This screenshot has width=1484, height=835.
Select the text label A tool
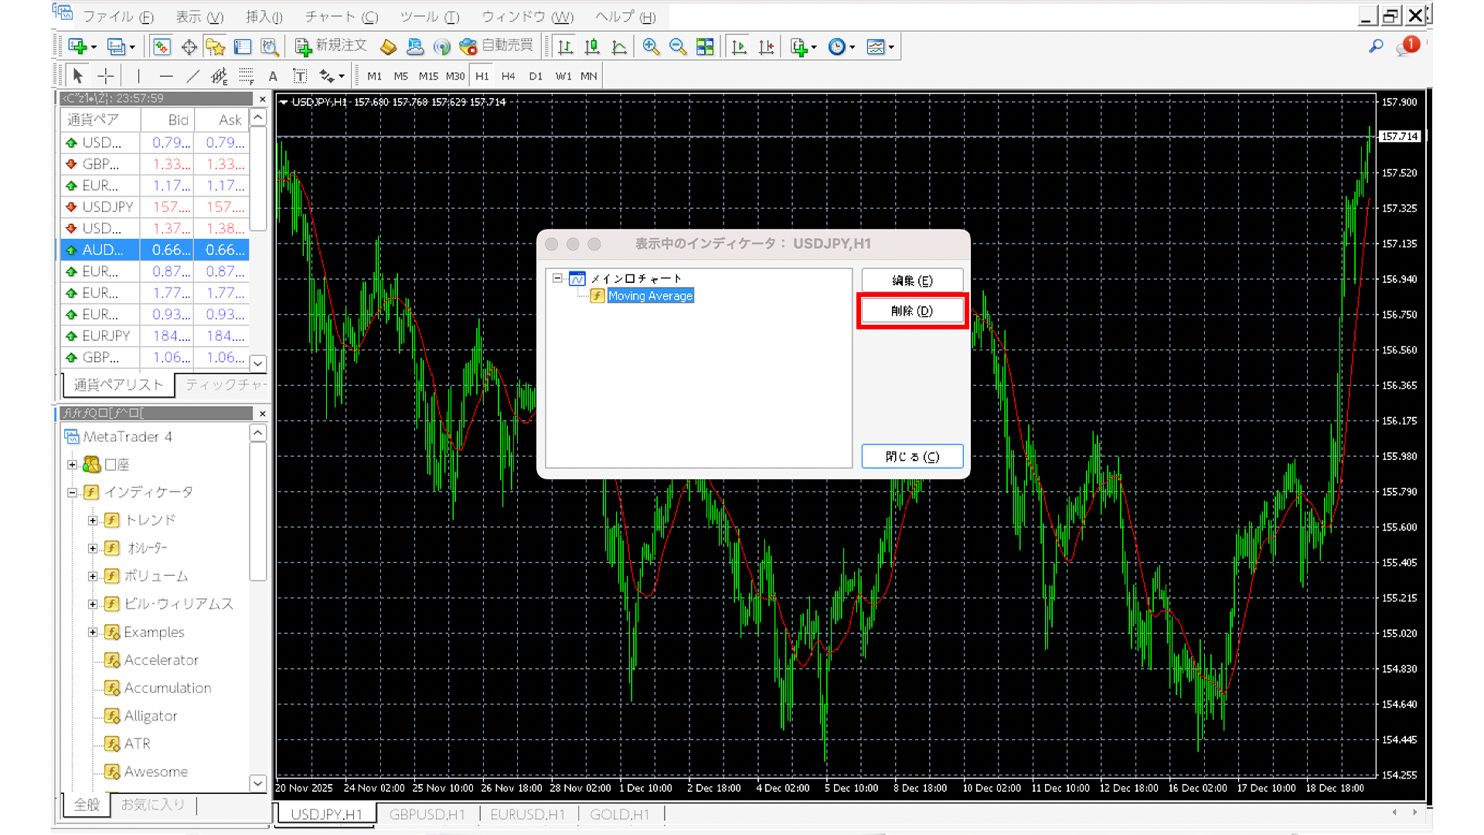(273, 76)
